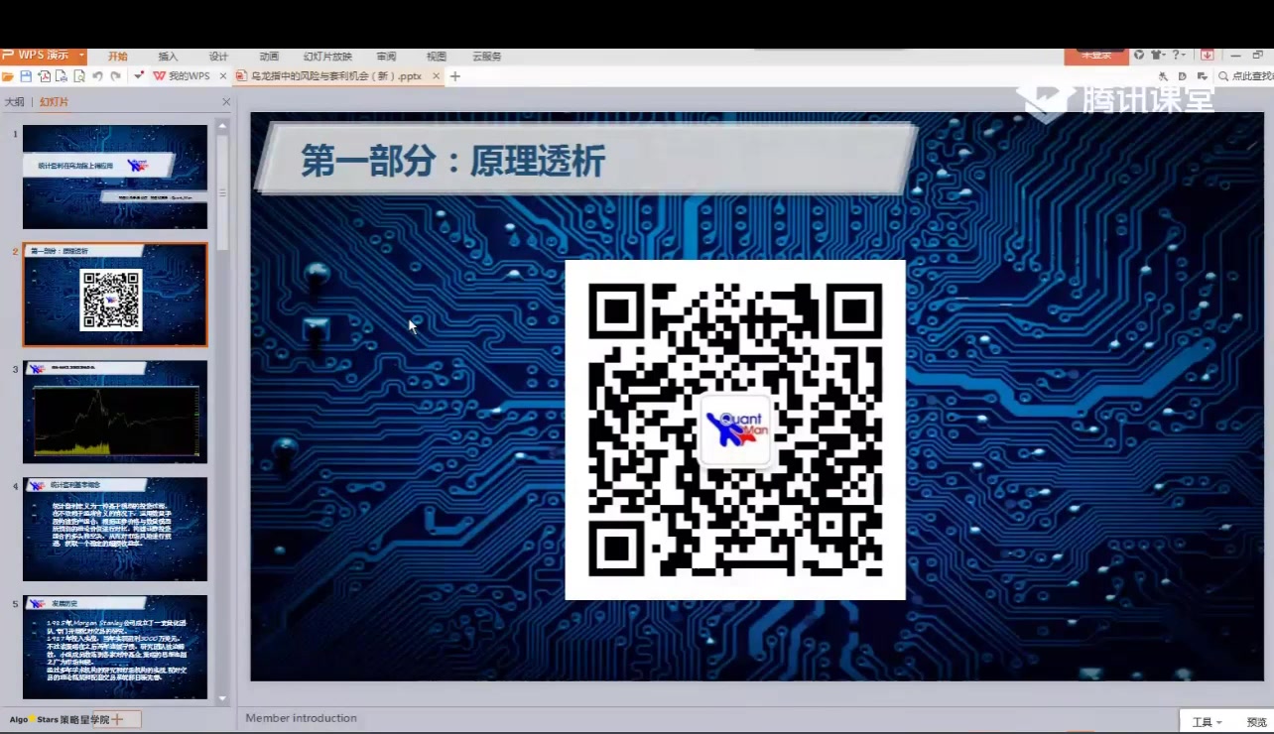1274x734 pixels.
Task: Click the QR code image on slide
Action: [x=735, y=429]
